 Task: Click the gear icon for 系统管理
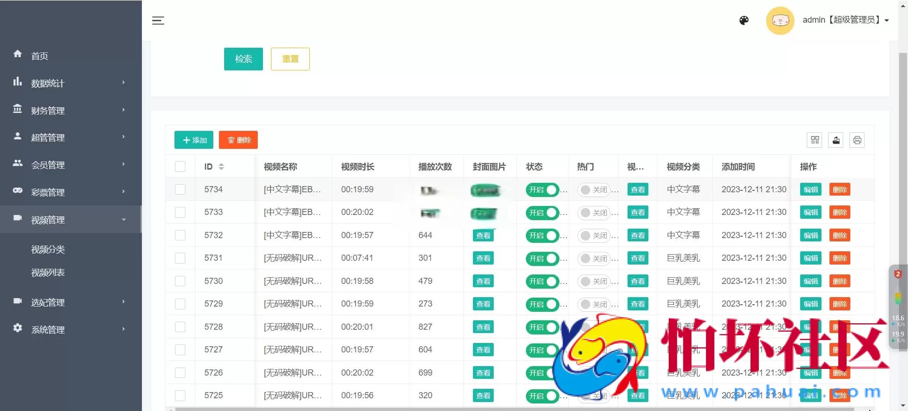pos(17,328)
